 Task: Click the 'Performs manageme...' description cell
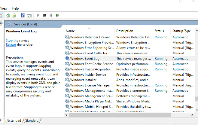[133, 96]
